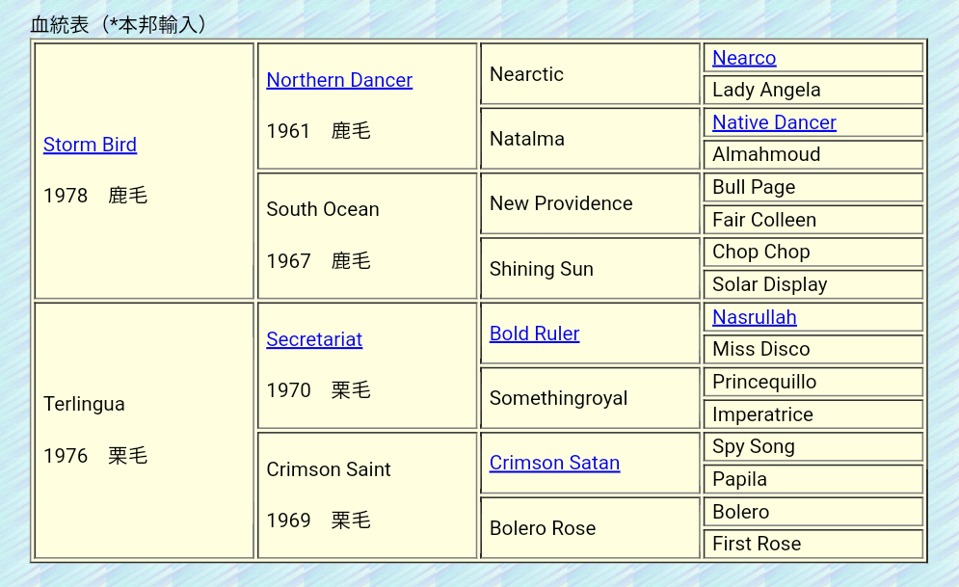Click the Northern Dancer link
The image size is (959, 587).
tap(339, 80)
